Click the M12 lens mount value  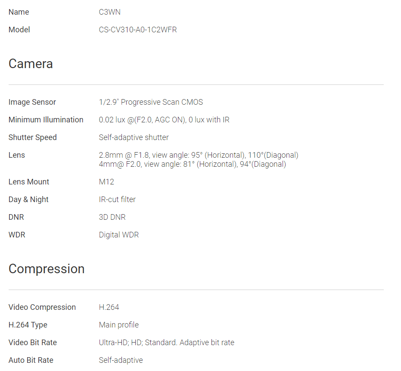coord(106,182)
